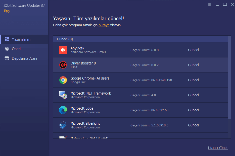The width and height of the screenshot is (235, 156).
Task: Click Güncel status for Driver Booster 8
Action: point(193,65)
